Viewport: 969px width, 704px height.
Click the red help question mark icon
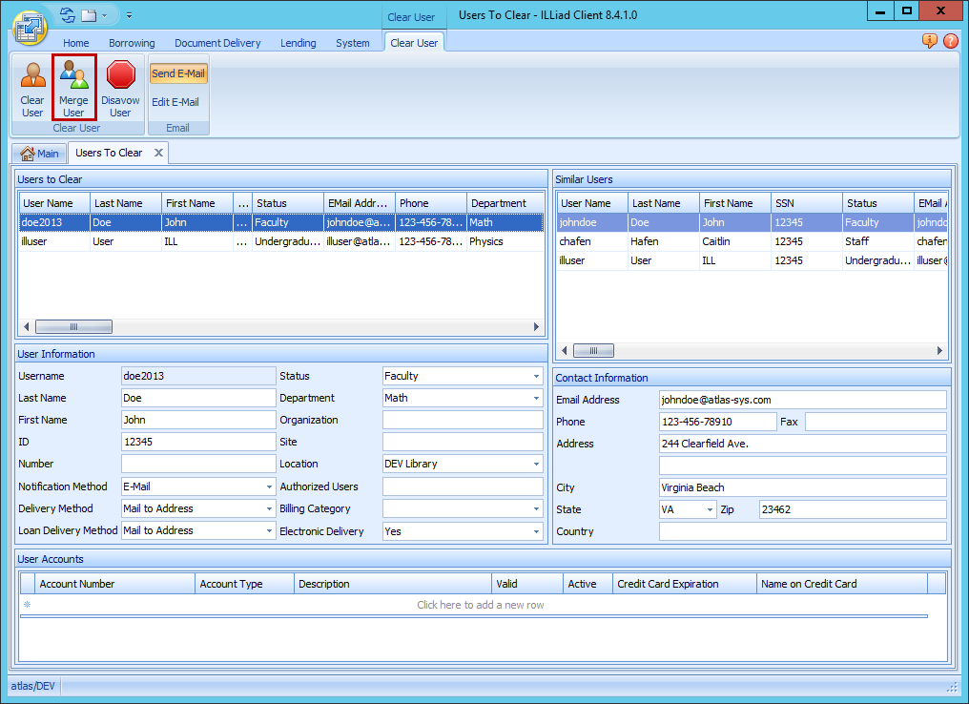pos(951,41)
